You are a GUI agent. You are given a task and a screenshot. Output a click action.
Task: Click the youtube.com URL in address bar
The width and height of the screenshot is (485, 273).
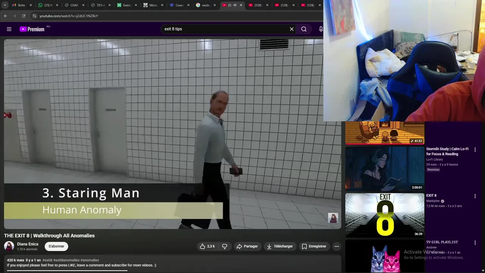pos(69,16)
